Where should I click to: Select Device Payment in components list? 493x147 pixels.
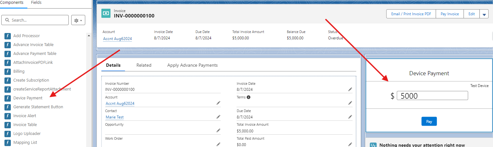tap(28, 98)
